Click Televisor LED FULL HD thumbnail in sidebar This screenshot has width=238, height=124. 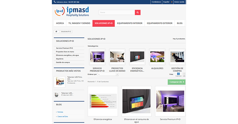pyautogui.click(x=59, y=82)
